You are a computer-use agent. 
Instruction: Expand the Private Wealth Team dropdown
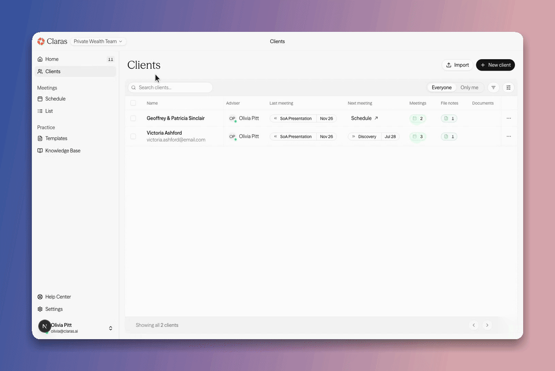[x=98, y=41]
